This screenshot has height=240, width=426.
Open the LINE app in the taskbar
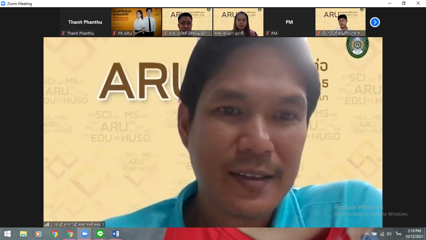click(x=100, y=234)
